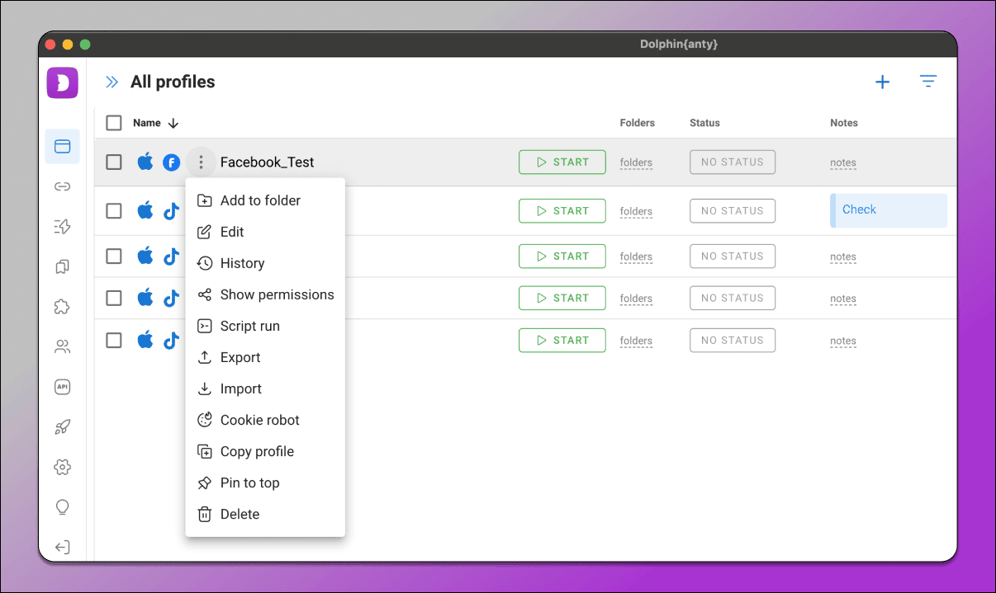Open History from the context menu
Screen dimensions: 996x593
[265, 263]
